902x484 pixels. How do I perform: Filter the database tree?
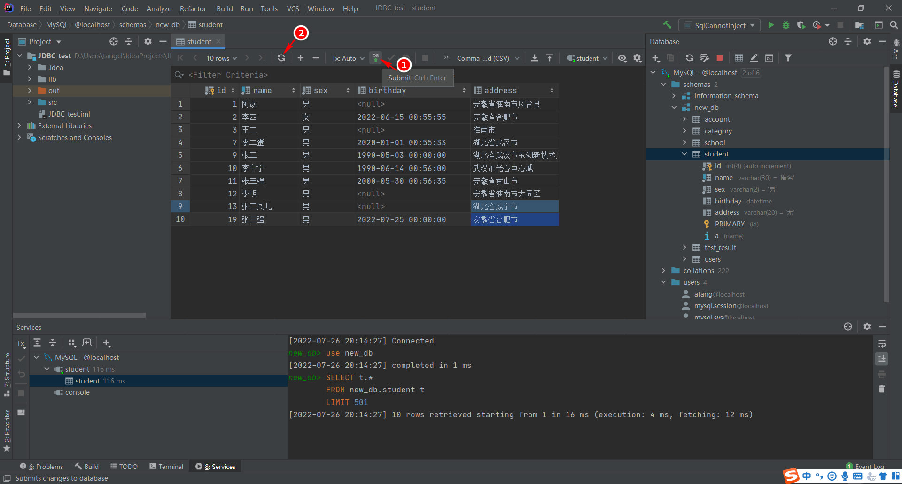pyautogui.click(x=788, y=58)
